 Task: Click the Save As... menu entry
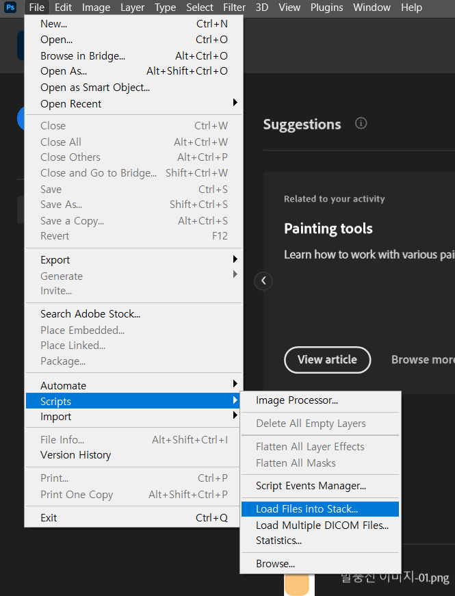pos(134,205)
